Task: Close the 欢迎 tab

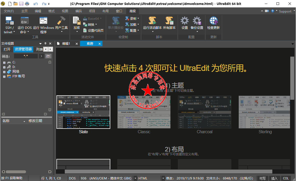Action: pyautogui.click(x=99, y=44)
